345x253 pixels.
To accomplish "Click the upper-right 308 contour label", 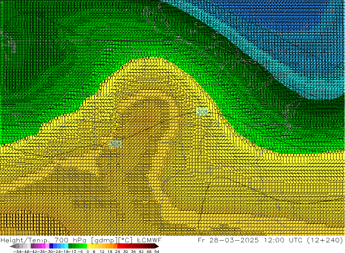I will tap(202, 112).
